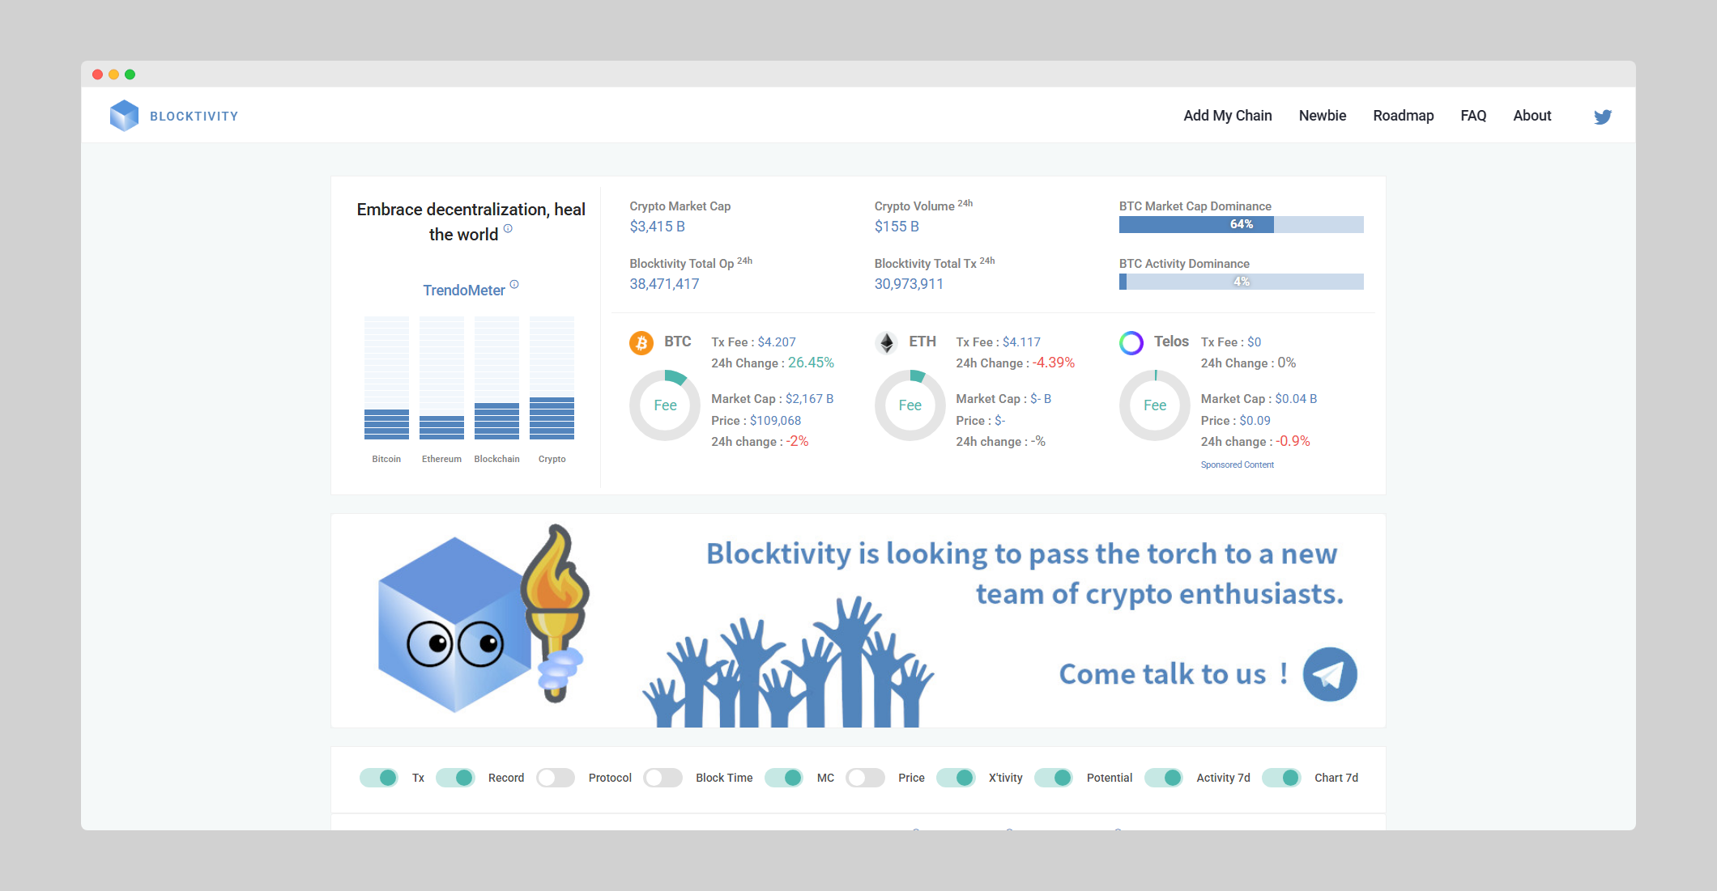Click the Bitcoin TrendoMeter bar
This screenshot has width=1717, height=891.
pos(386,378)
